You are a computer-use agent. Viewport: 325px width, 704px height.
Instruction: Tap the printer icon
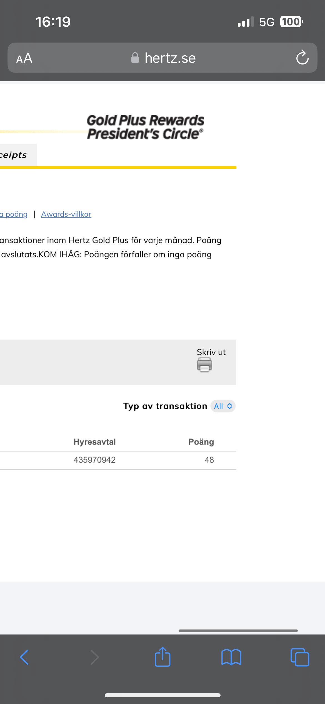coord(204,365)
